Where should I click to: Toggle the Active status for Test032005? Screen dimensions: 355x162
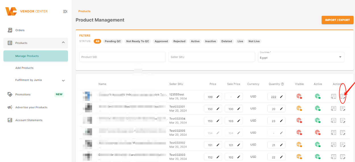[318, 133]
